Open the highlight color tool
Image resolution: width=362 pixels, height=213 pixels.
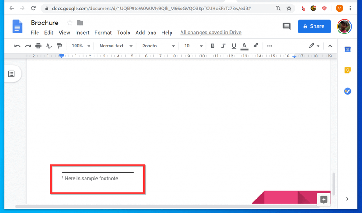pyautogui.click(x=256, y=46)
